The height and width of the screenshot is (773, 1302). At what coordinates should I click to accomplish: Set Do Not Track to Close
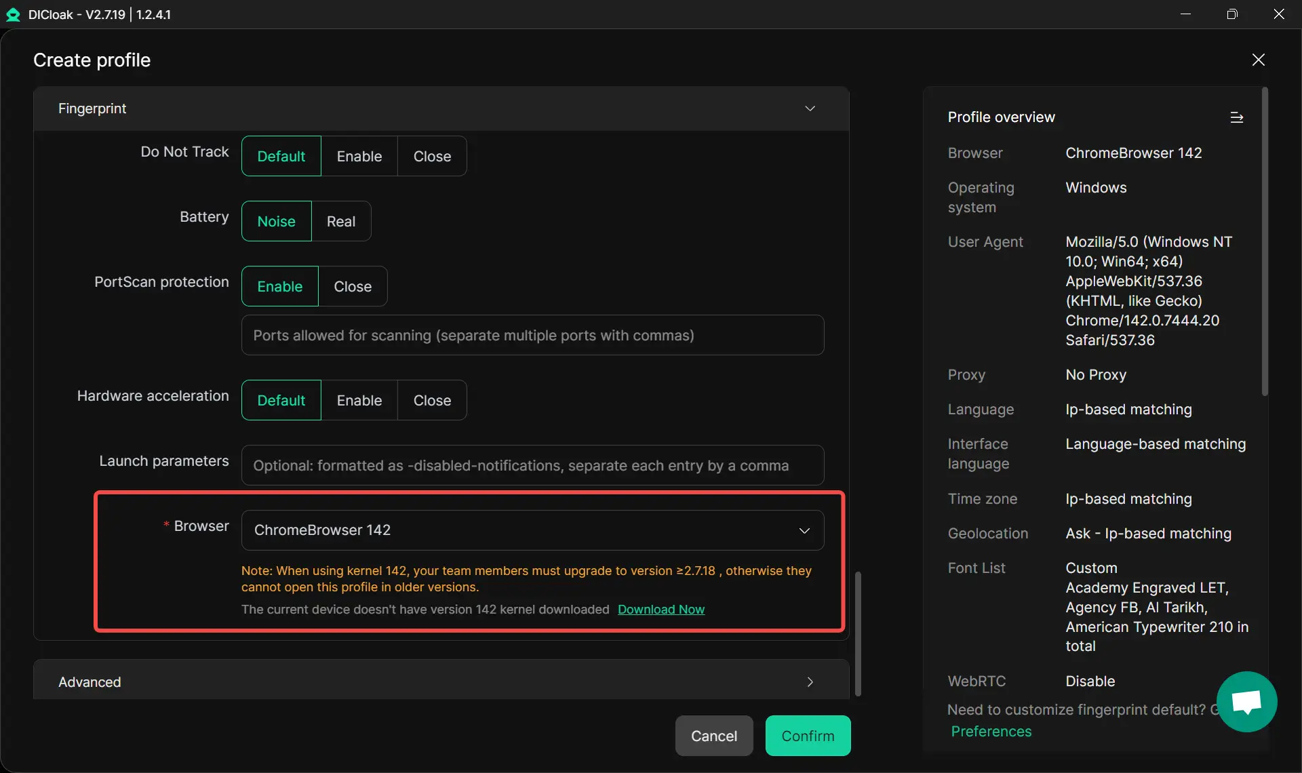432,156
